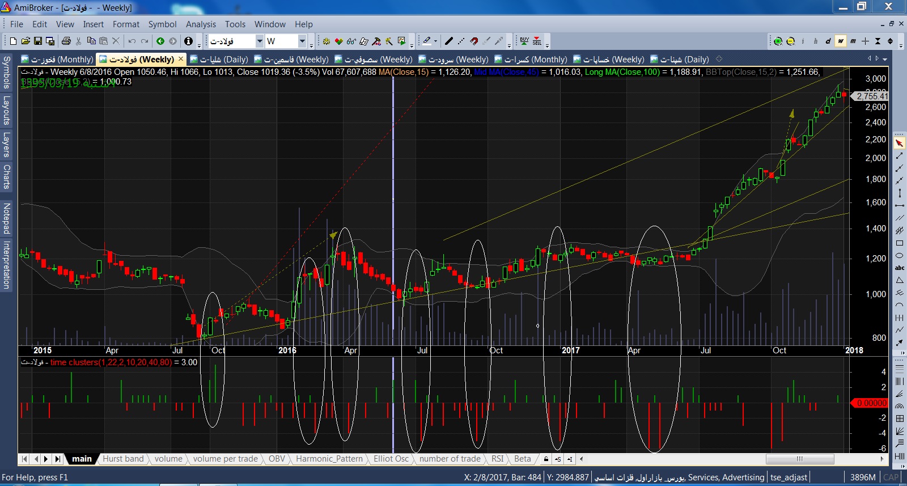Image resolution: width=907 pixels, height=486 pixels.
Task: Click the Undo arrow icon
Action: (132, 41)
